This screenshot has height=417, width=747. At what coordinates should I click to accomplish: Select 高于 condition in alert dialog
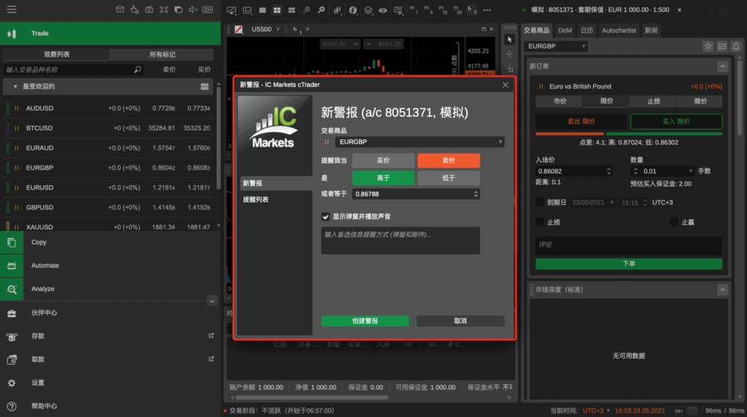[383, 178]
